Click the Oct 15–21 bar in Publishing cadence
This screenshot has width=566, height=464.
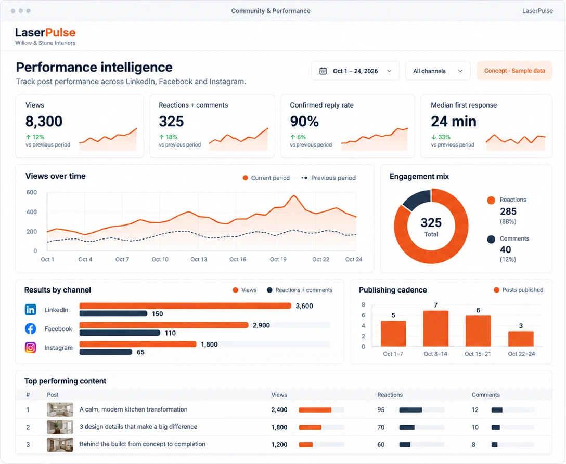click(478, 331)
